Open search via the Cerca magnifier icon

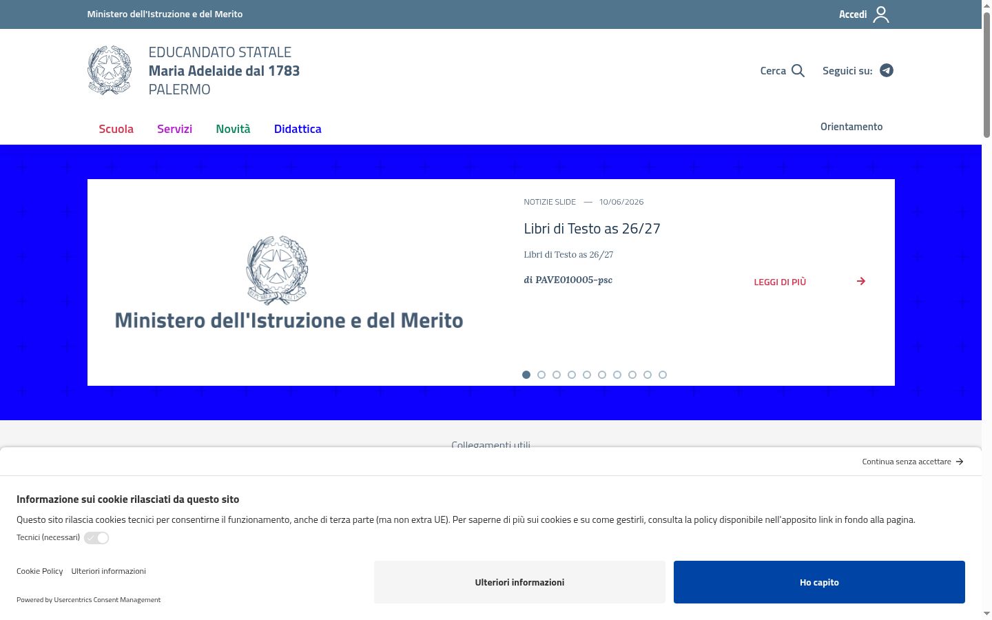point(798,70)
